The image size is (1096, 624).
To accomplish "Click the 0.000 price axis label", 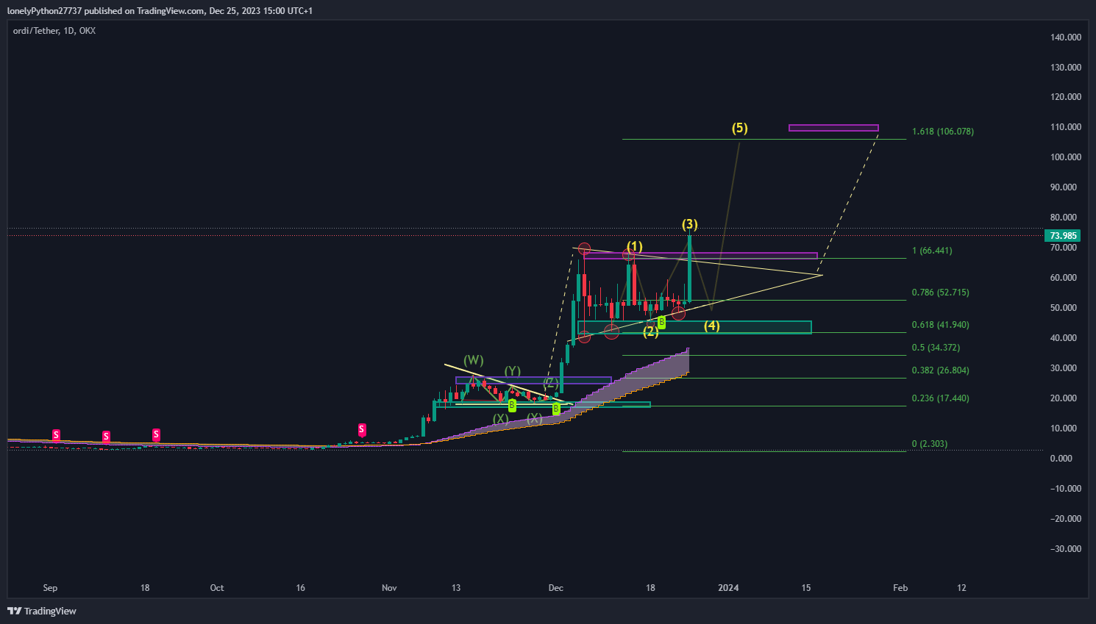I will tap(1061, 459).
